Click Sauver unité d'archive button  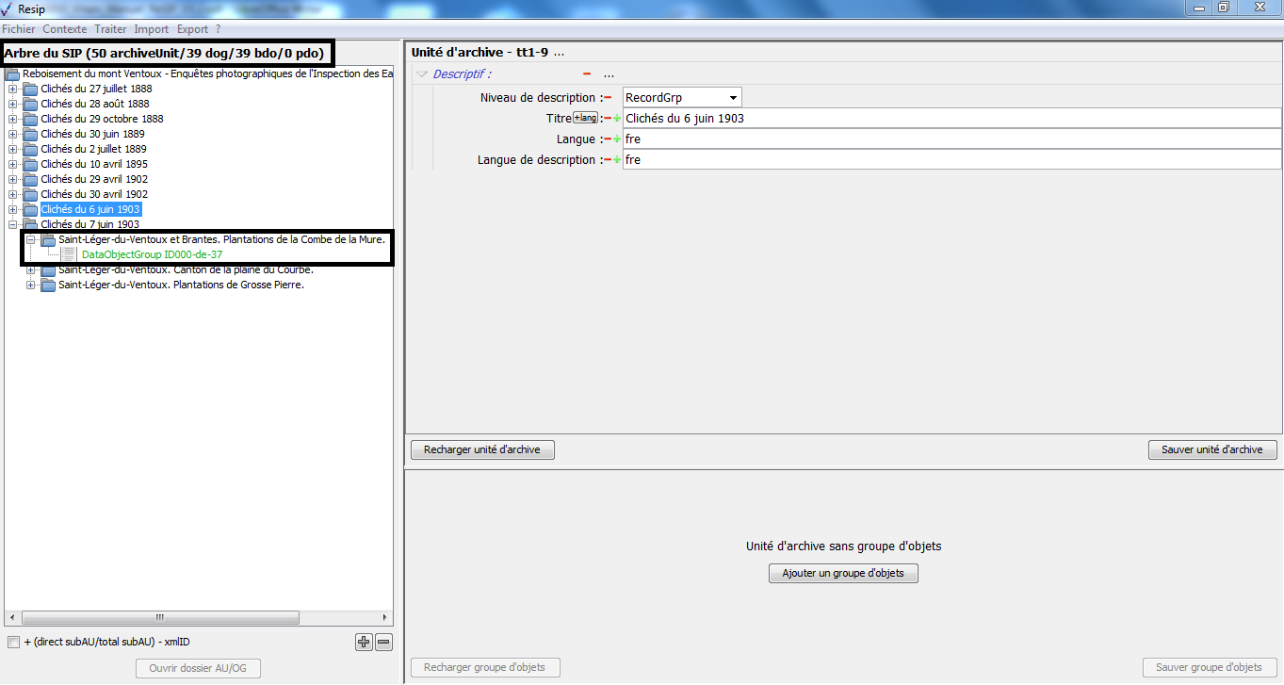point(1211,449)
